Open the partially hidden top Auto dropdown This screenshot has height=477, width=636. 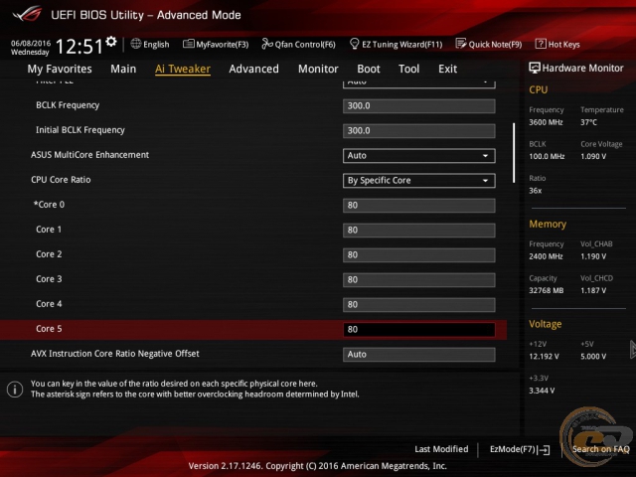tap(419, 83)
